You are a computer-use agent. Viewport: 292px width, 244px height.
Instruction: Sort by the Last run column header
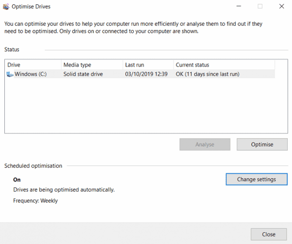[x=148, y=65]
